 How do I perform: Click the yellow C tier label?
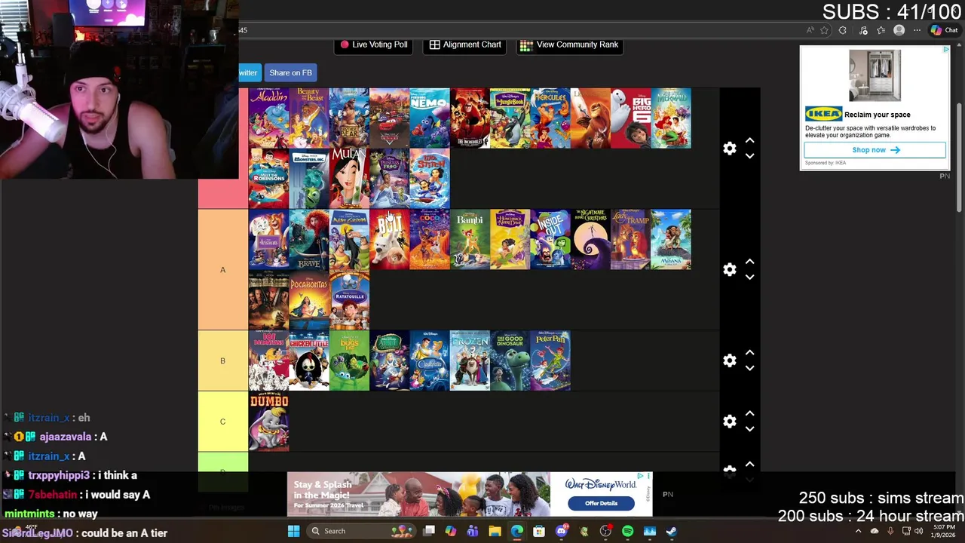coord(222,422)
